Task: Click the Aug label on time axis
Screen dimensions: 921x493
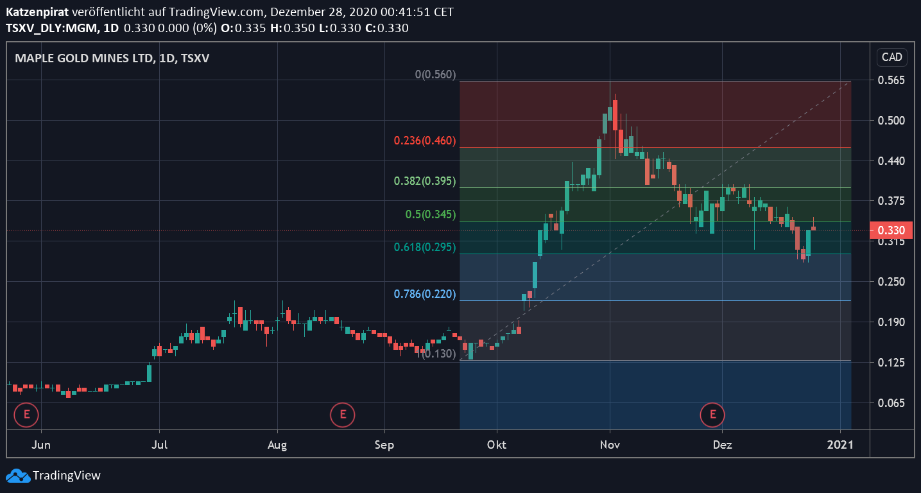Action: tap(277, 444)
